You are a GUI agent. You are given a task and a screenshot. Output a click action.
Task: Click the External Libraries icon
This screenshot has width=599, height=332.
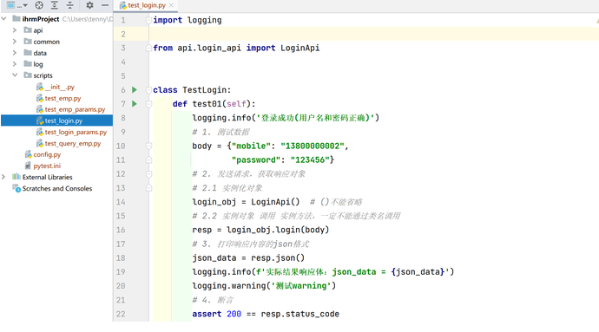tap(16, 176)
